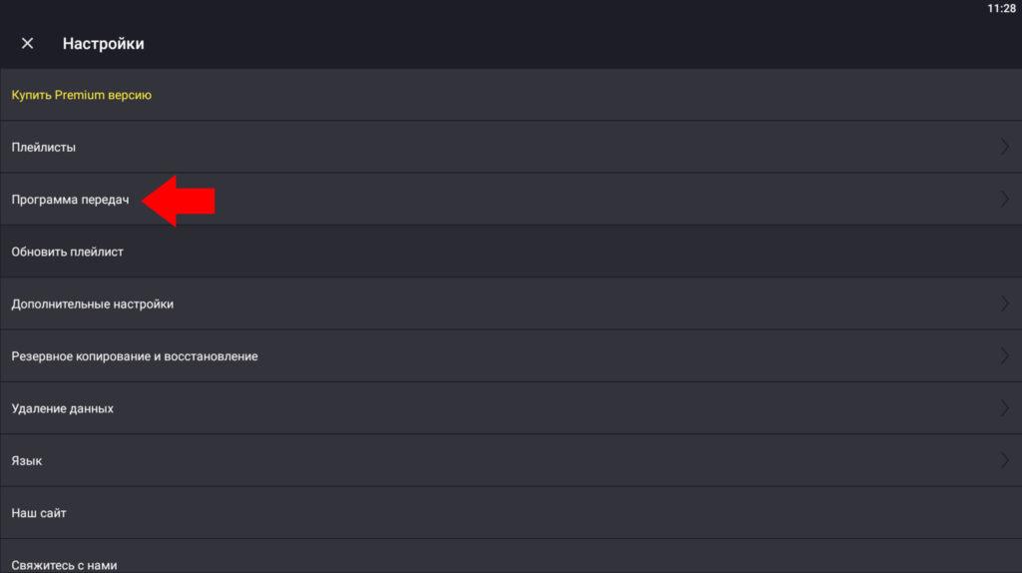The width and height of the screenshot is (1022, 573).
Task: Tap Обновить плейлист to refresh
Action: (x=511, y=252)
